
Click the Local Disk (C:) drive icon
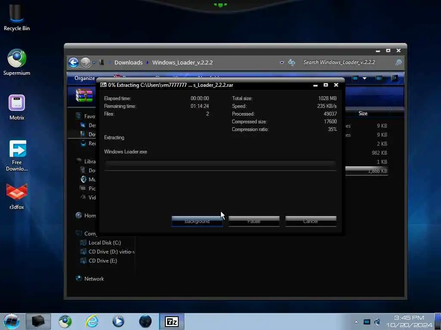83,243
